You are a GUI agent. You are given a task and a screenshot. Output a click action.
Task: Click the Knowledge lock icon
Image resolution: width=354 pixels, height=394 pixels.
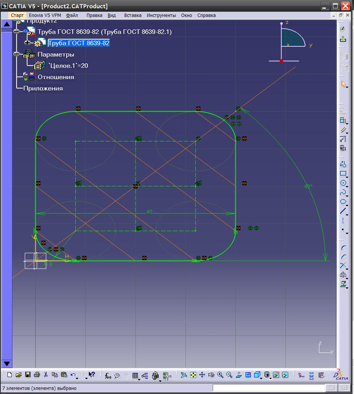click(155, 376)
